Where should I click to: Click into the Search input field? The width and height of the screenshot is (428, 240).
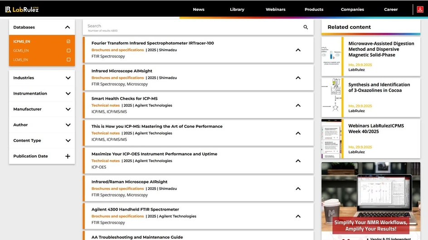[190, 26]
